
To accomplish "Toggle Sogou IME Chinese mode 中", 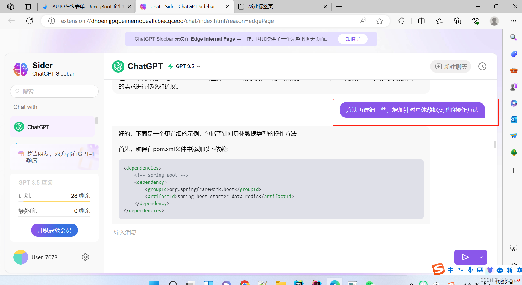I will pyautogui.click(x=451, y=270).
